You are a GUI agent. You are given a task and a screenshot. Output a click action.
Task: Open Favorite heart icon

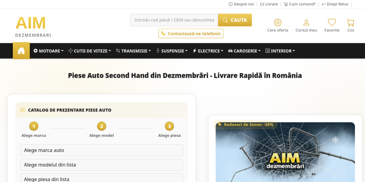click(332, 22)
